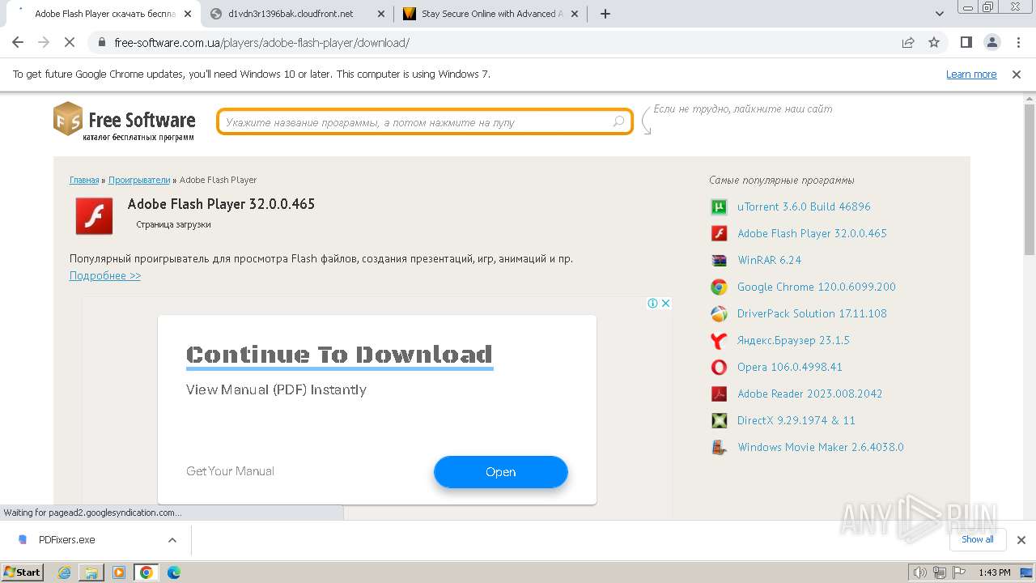This screenshot has height=583, width=1036.
Task: Stop page loading with X button
Action: (70, 43)
